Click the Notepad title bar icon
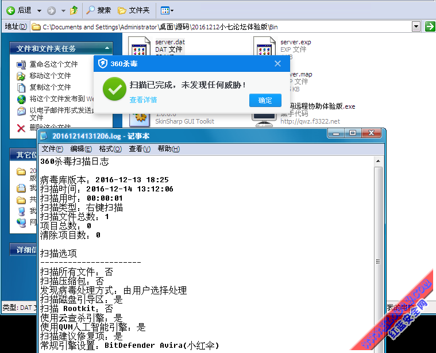436x353 pixels. (44, 136)
